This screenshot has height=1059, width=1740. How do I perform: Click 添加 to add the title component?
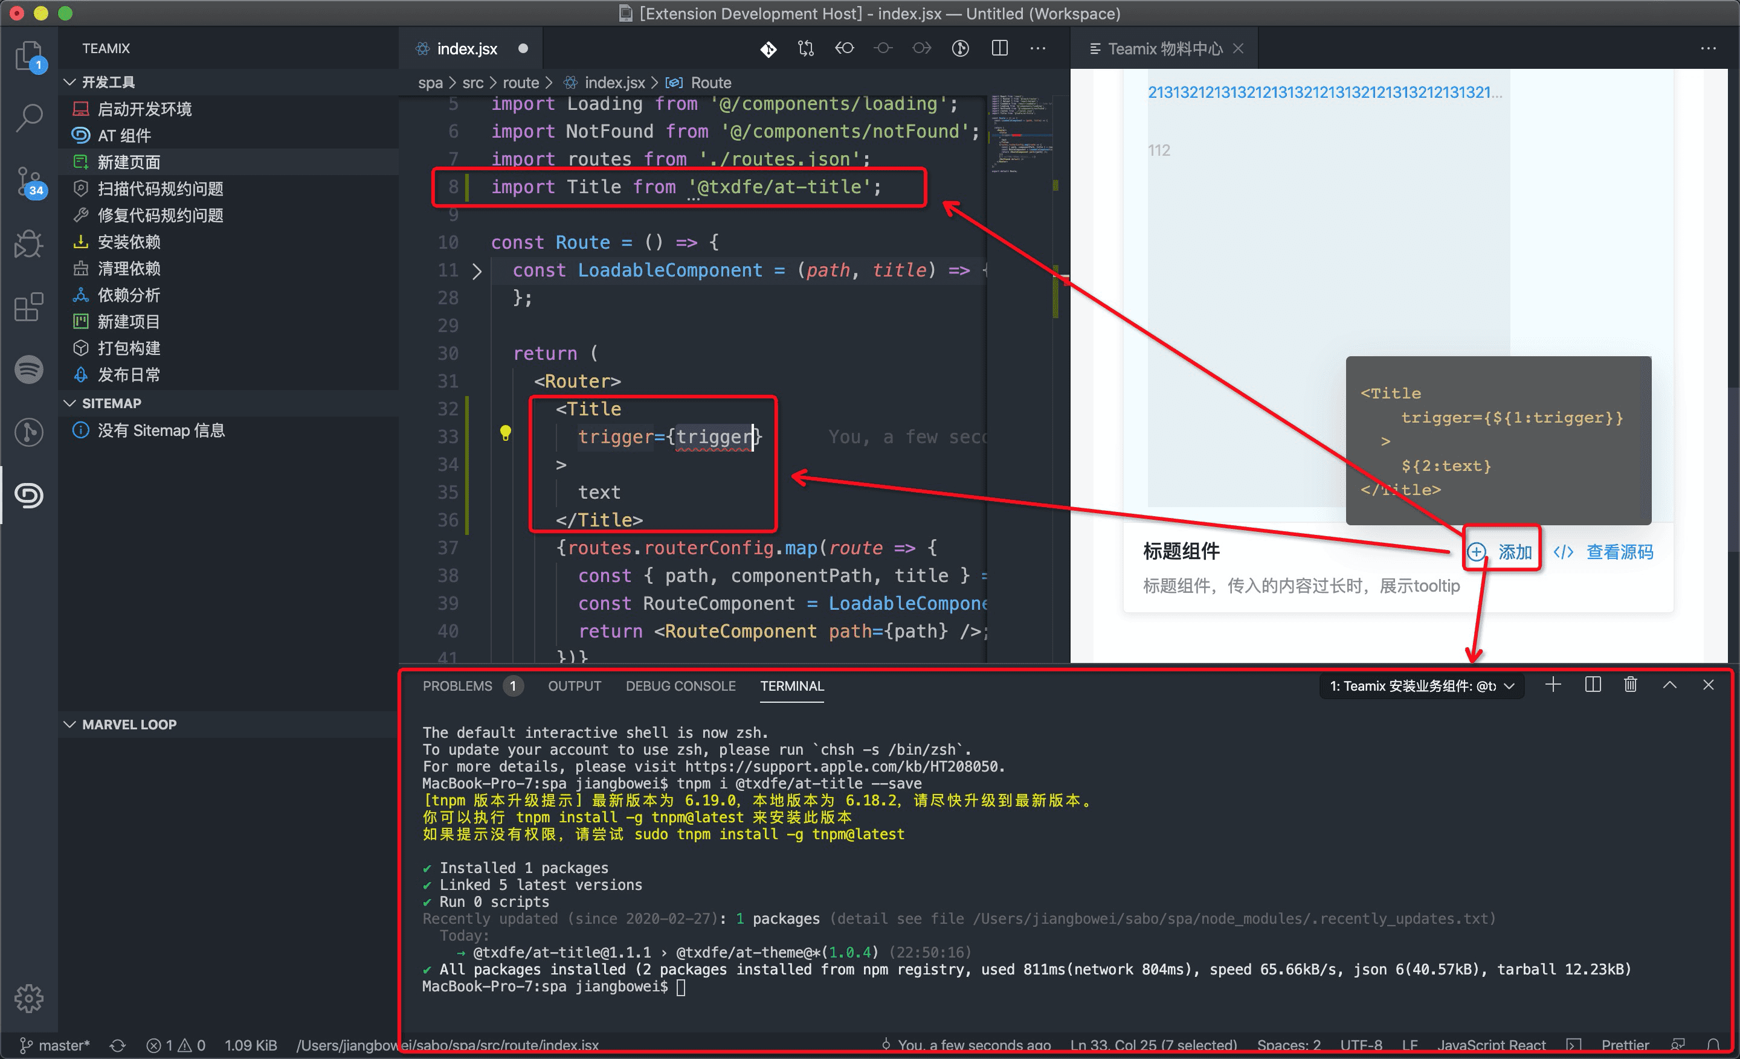click(x=1500, y=552)
